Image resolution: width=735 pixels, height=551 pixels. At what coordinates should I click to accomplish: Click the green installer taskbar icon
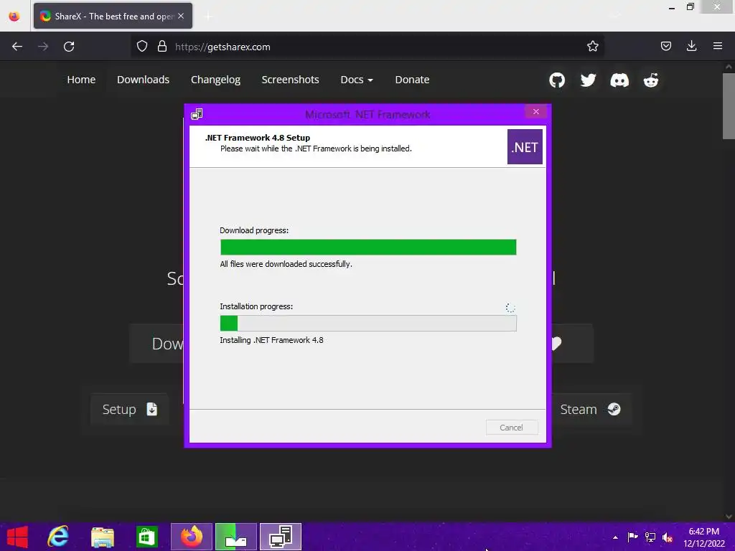coord(235,537)
